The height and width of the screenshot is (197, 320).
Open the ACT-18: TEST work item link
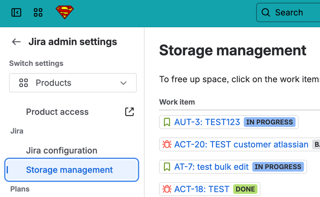coord(202,189)
